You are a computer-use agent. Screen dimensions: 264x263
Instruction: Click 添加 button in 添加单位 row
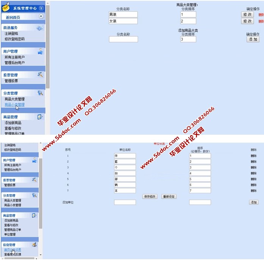coord(253,202)
